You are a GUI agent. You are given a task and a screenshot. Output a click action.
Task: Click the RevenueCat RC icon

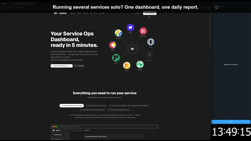[143, 31]
